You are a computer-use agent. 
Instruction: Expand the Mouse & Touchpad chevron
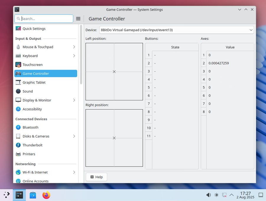(74, 47)
